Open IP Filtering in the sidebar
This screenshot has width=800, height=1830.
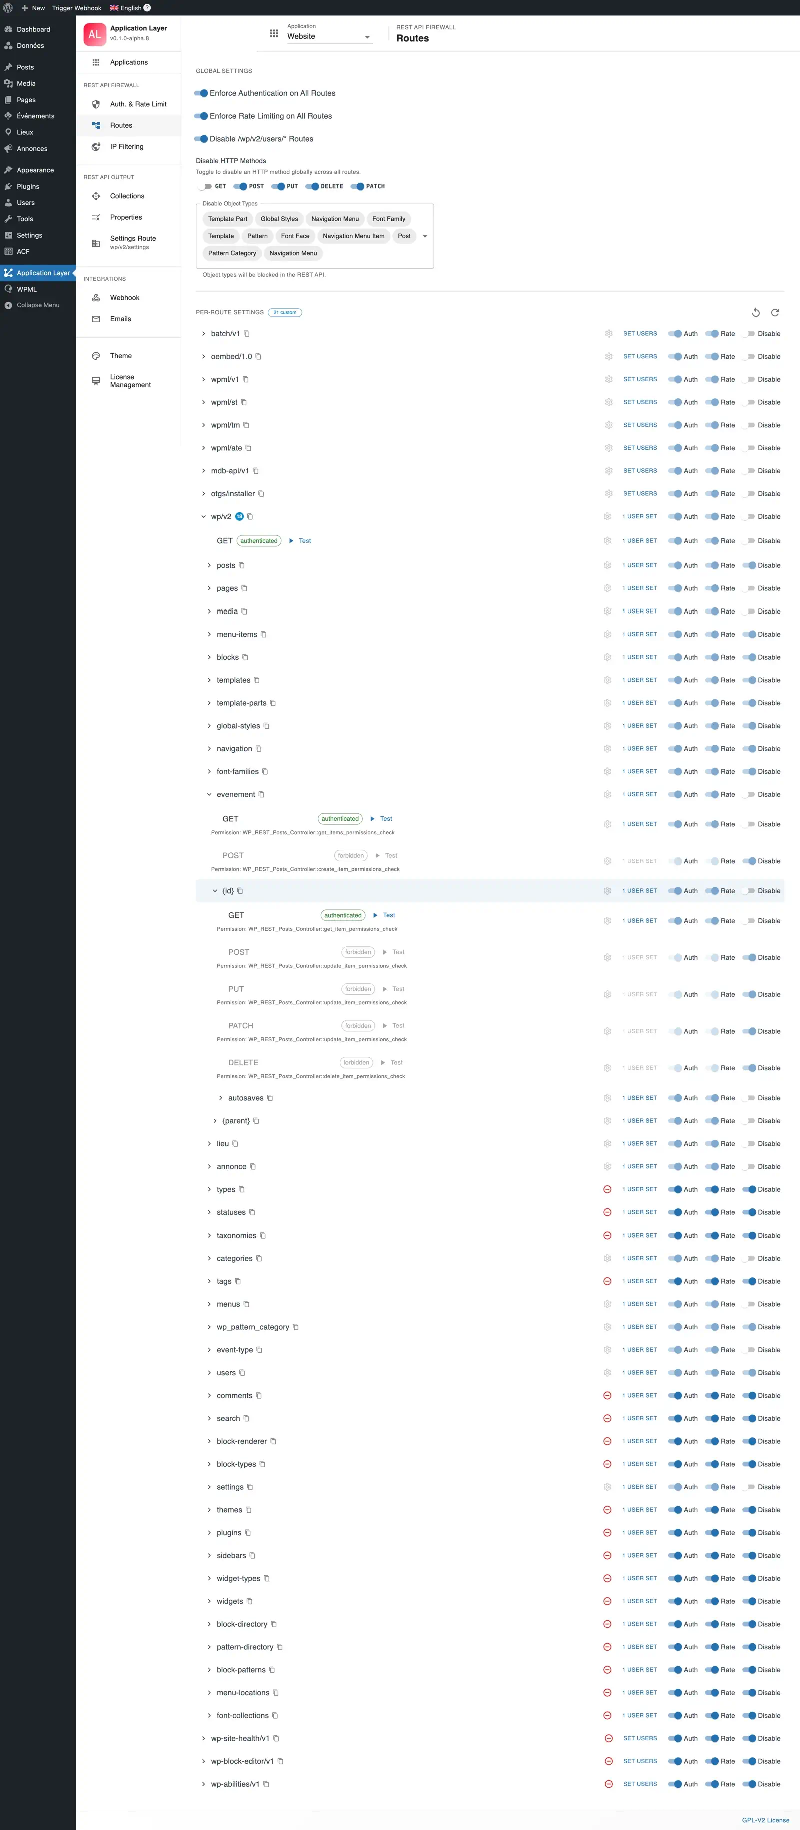pyautogui.click(x=126, y=146)
